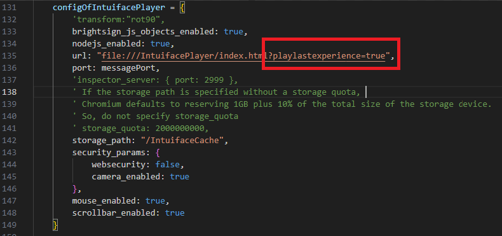The width and height of the screenshot is (502, 236).
Task: Click the commented inspector_server port 2999 line
Action: pos(155,80)
